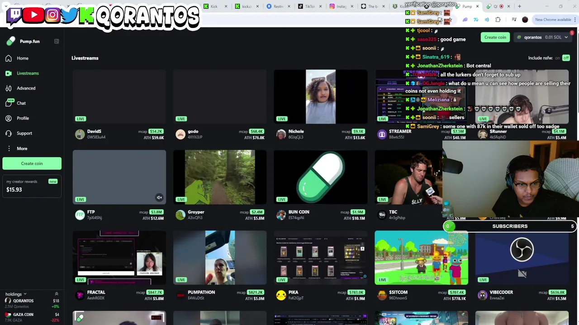This screenshot has width=579, height=325.
Task: Click the Profile person icon
Action: click(x=9, y=118)
